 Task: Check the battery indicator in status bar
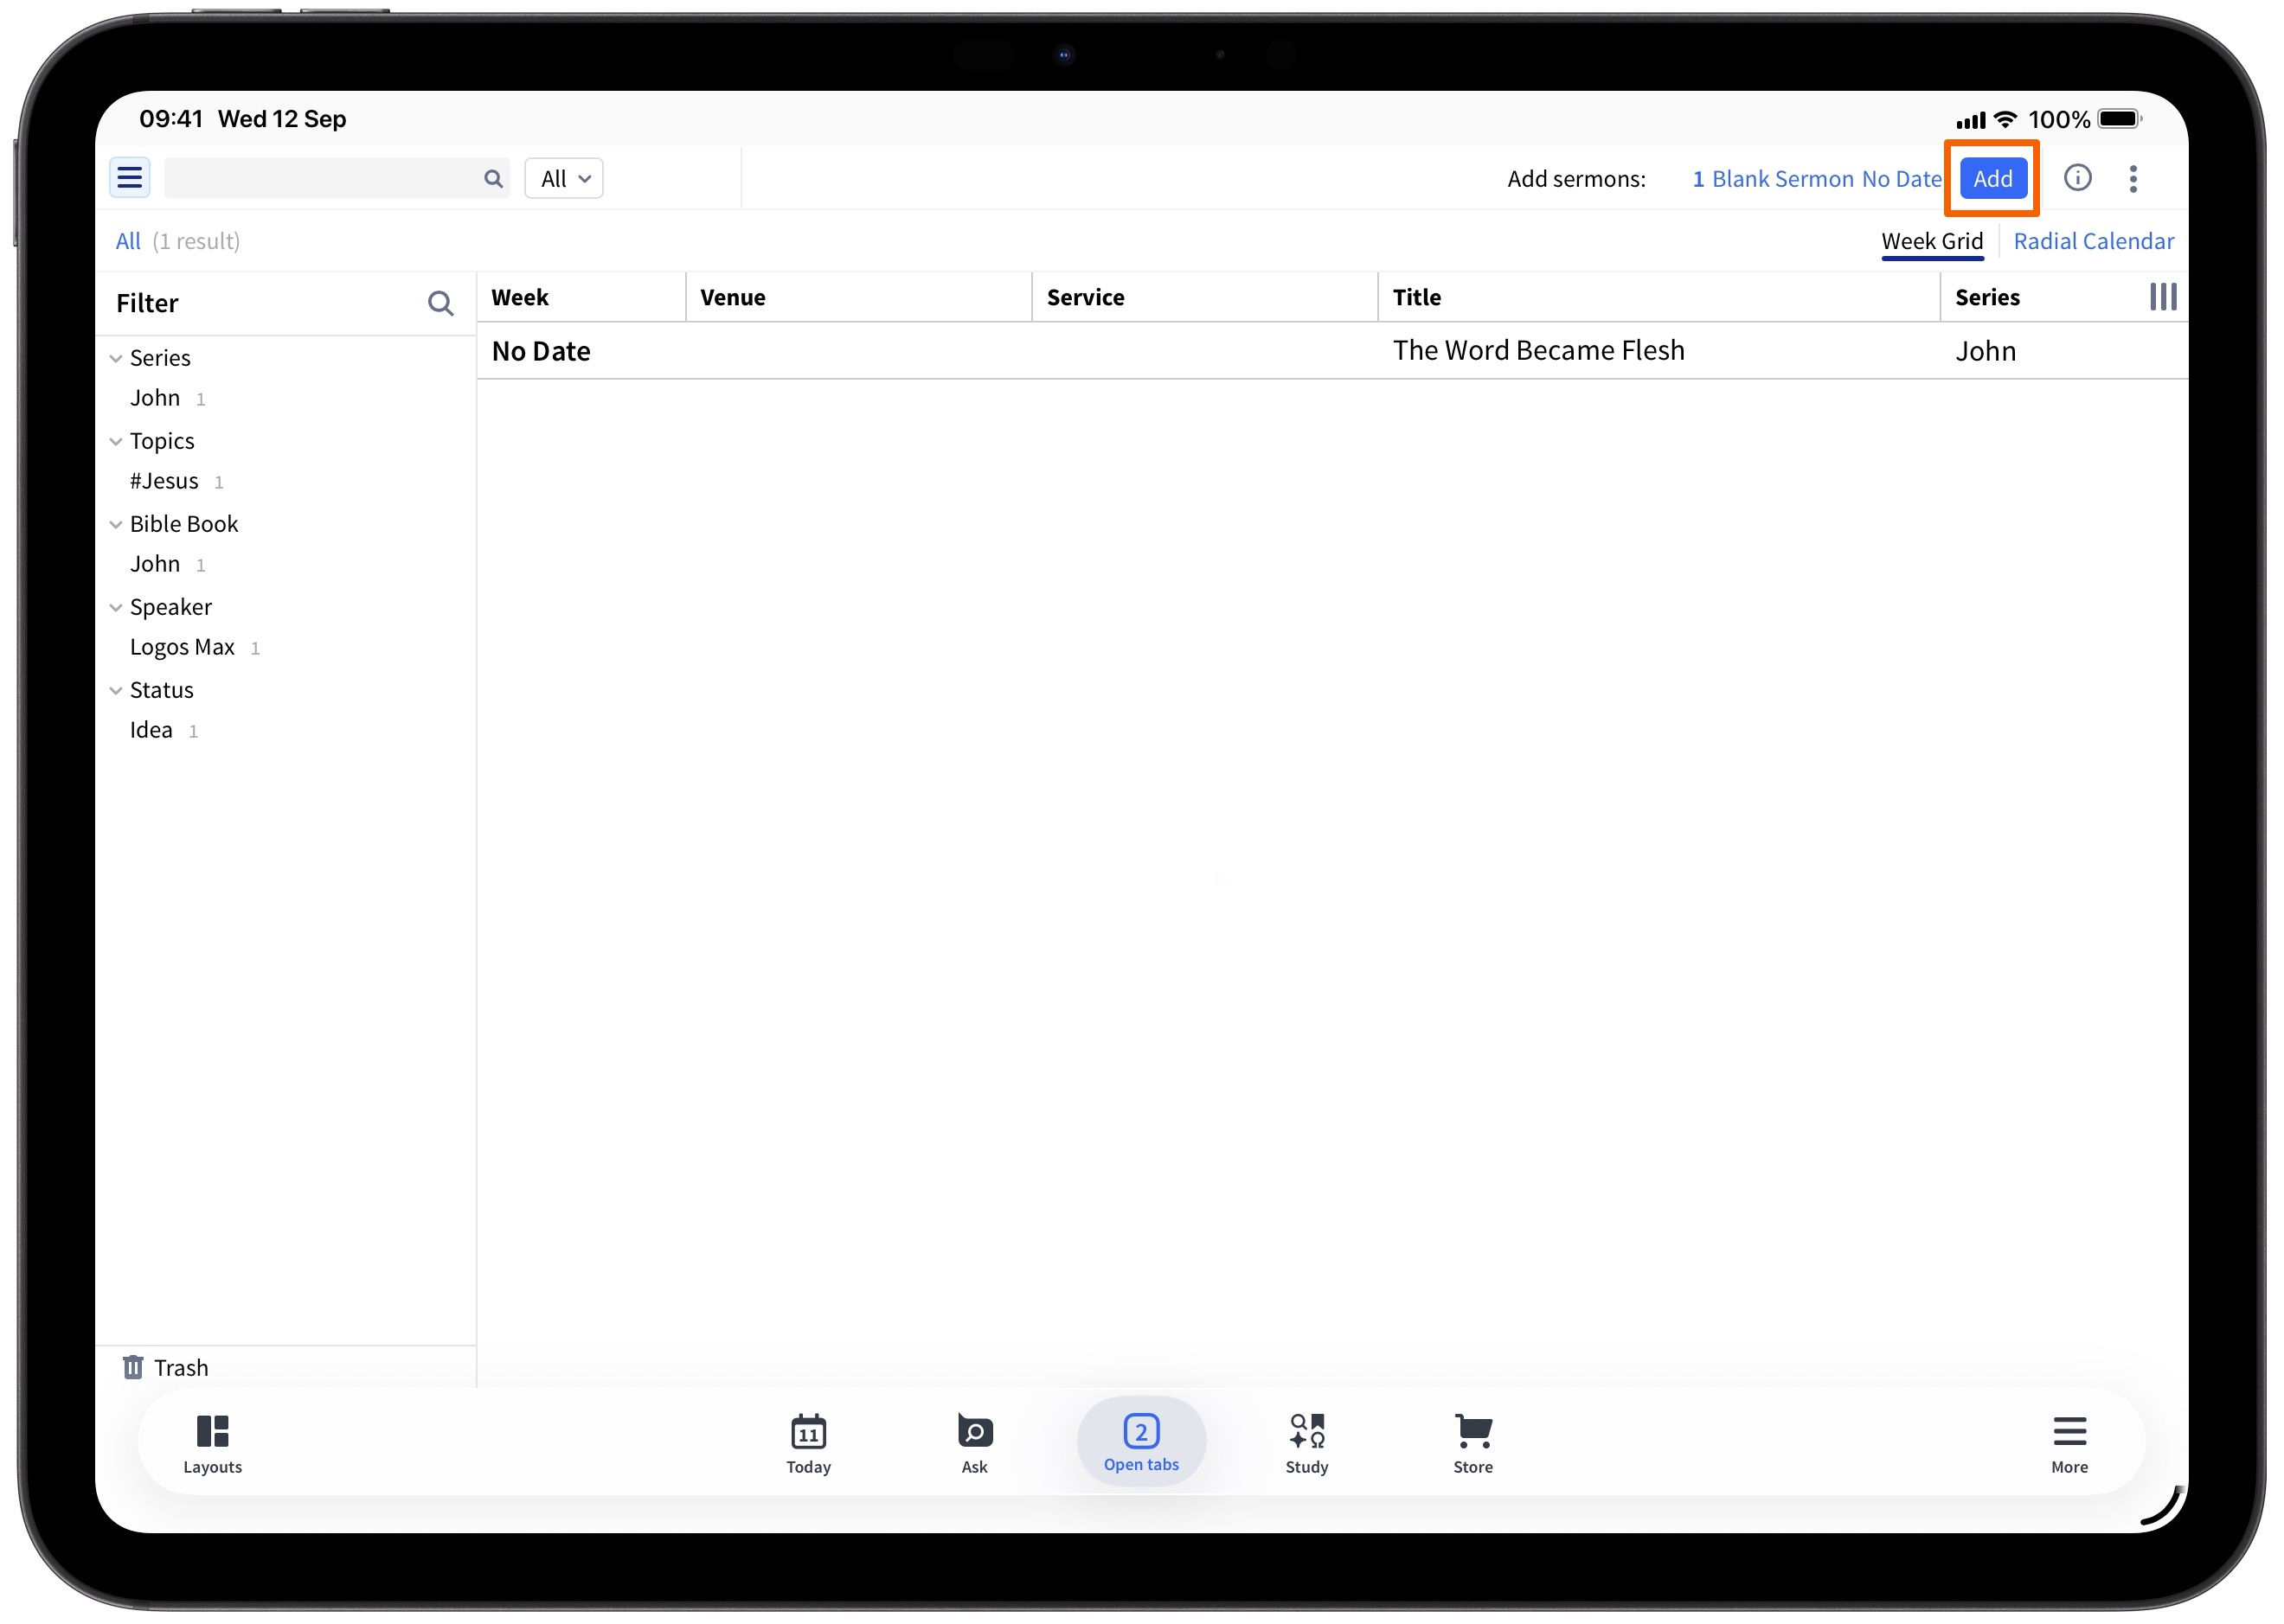(2119, 119)
